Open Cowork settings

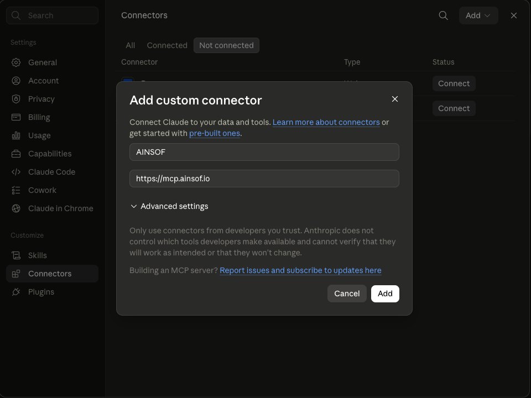[x=52, y=191]
